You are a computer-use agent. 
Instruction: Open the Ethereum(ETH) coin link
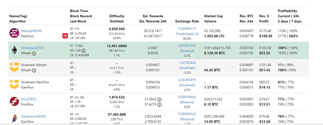pyautogui.click(x=32, y=48)
